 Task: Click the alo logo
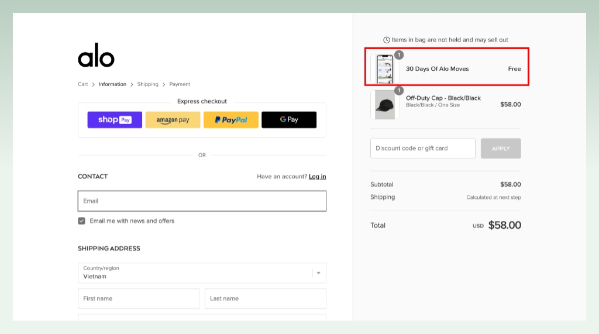[x=96, y=55]
